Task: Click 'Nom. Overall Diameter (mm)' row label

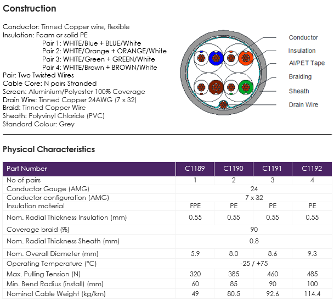Action: pos(53,254)
